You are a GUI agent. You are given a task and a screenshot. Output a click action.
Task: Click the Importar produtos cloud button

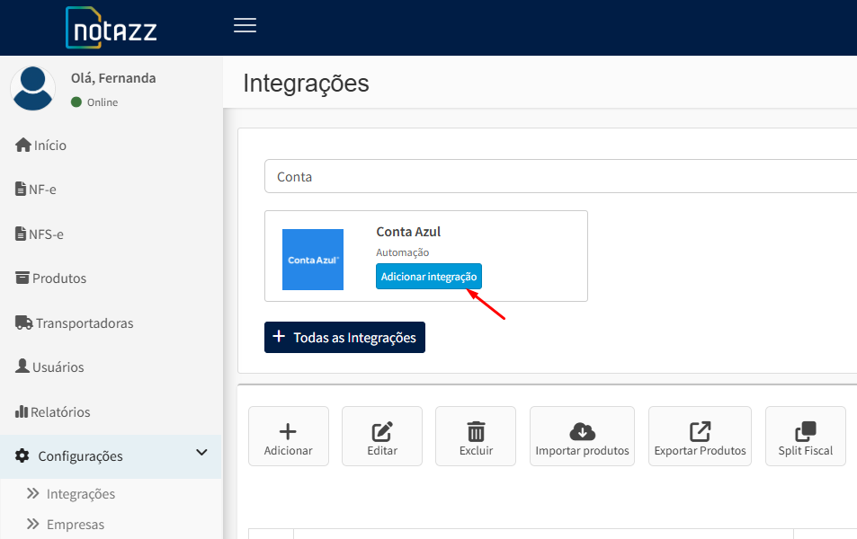pos(582,437)
